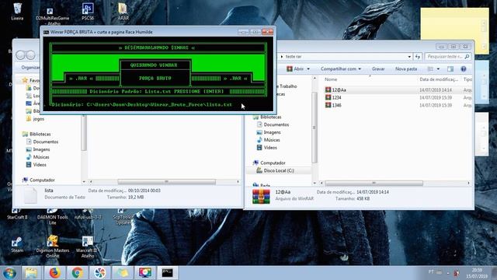
Task: Select Disco Local (C:) in right tree
Action: 279,170
